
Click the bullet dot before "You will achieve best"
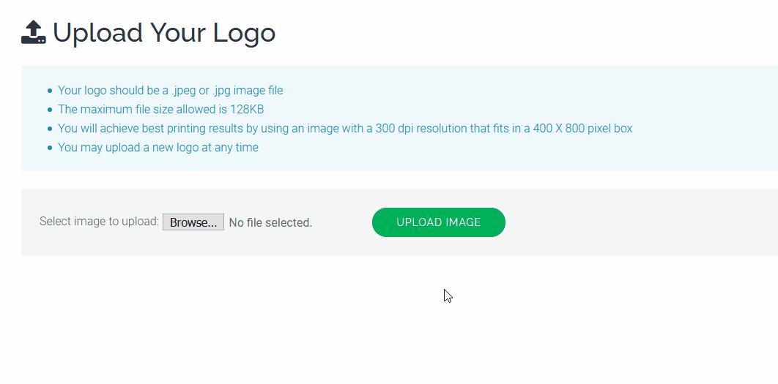point(50,129)
